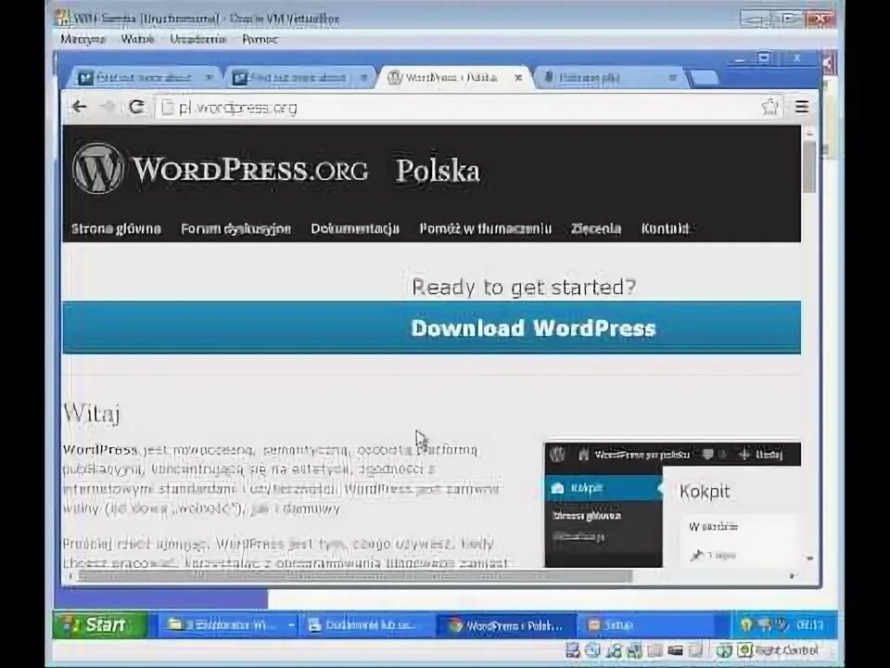Click the Right Control host key indicator
890x668 pixels.
(785, 649)
